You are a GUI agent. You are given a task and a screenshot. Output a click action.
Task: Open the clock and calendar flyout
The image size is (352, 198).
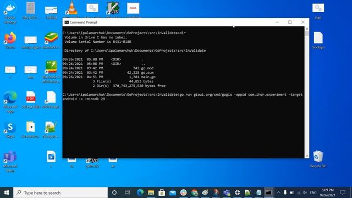pyautogui.click(x=328, y=193)
